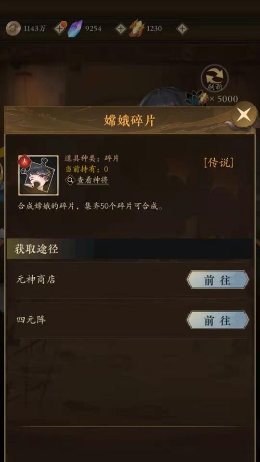The height and width of the screenshot is (462, 260).
Task: Click the golden flame token icon
Action: pyautogui.click(x=137, y=29)
